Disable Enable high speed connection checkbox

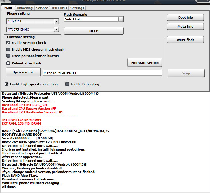(6, 84)
